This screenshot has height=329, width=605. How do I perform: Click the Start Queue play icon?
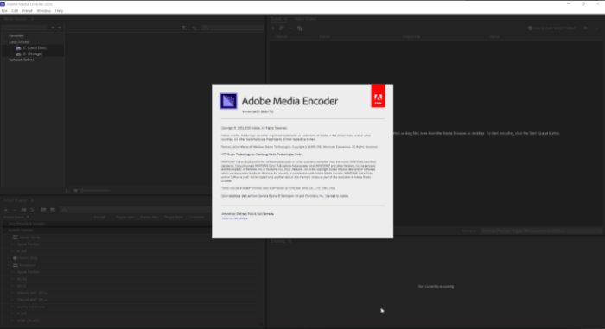tap(597, 28)
